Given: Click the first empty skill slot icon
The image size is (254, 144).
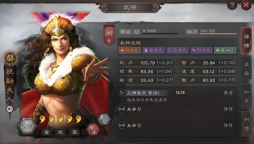Looking at the screenshot, I should (121, 109).
